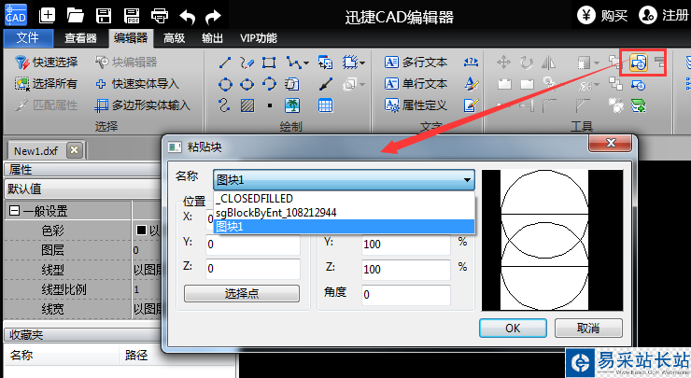Click the 选择点 button
This screenshot has height=378, width=691.
coord(242,293)
